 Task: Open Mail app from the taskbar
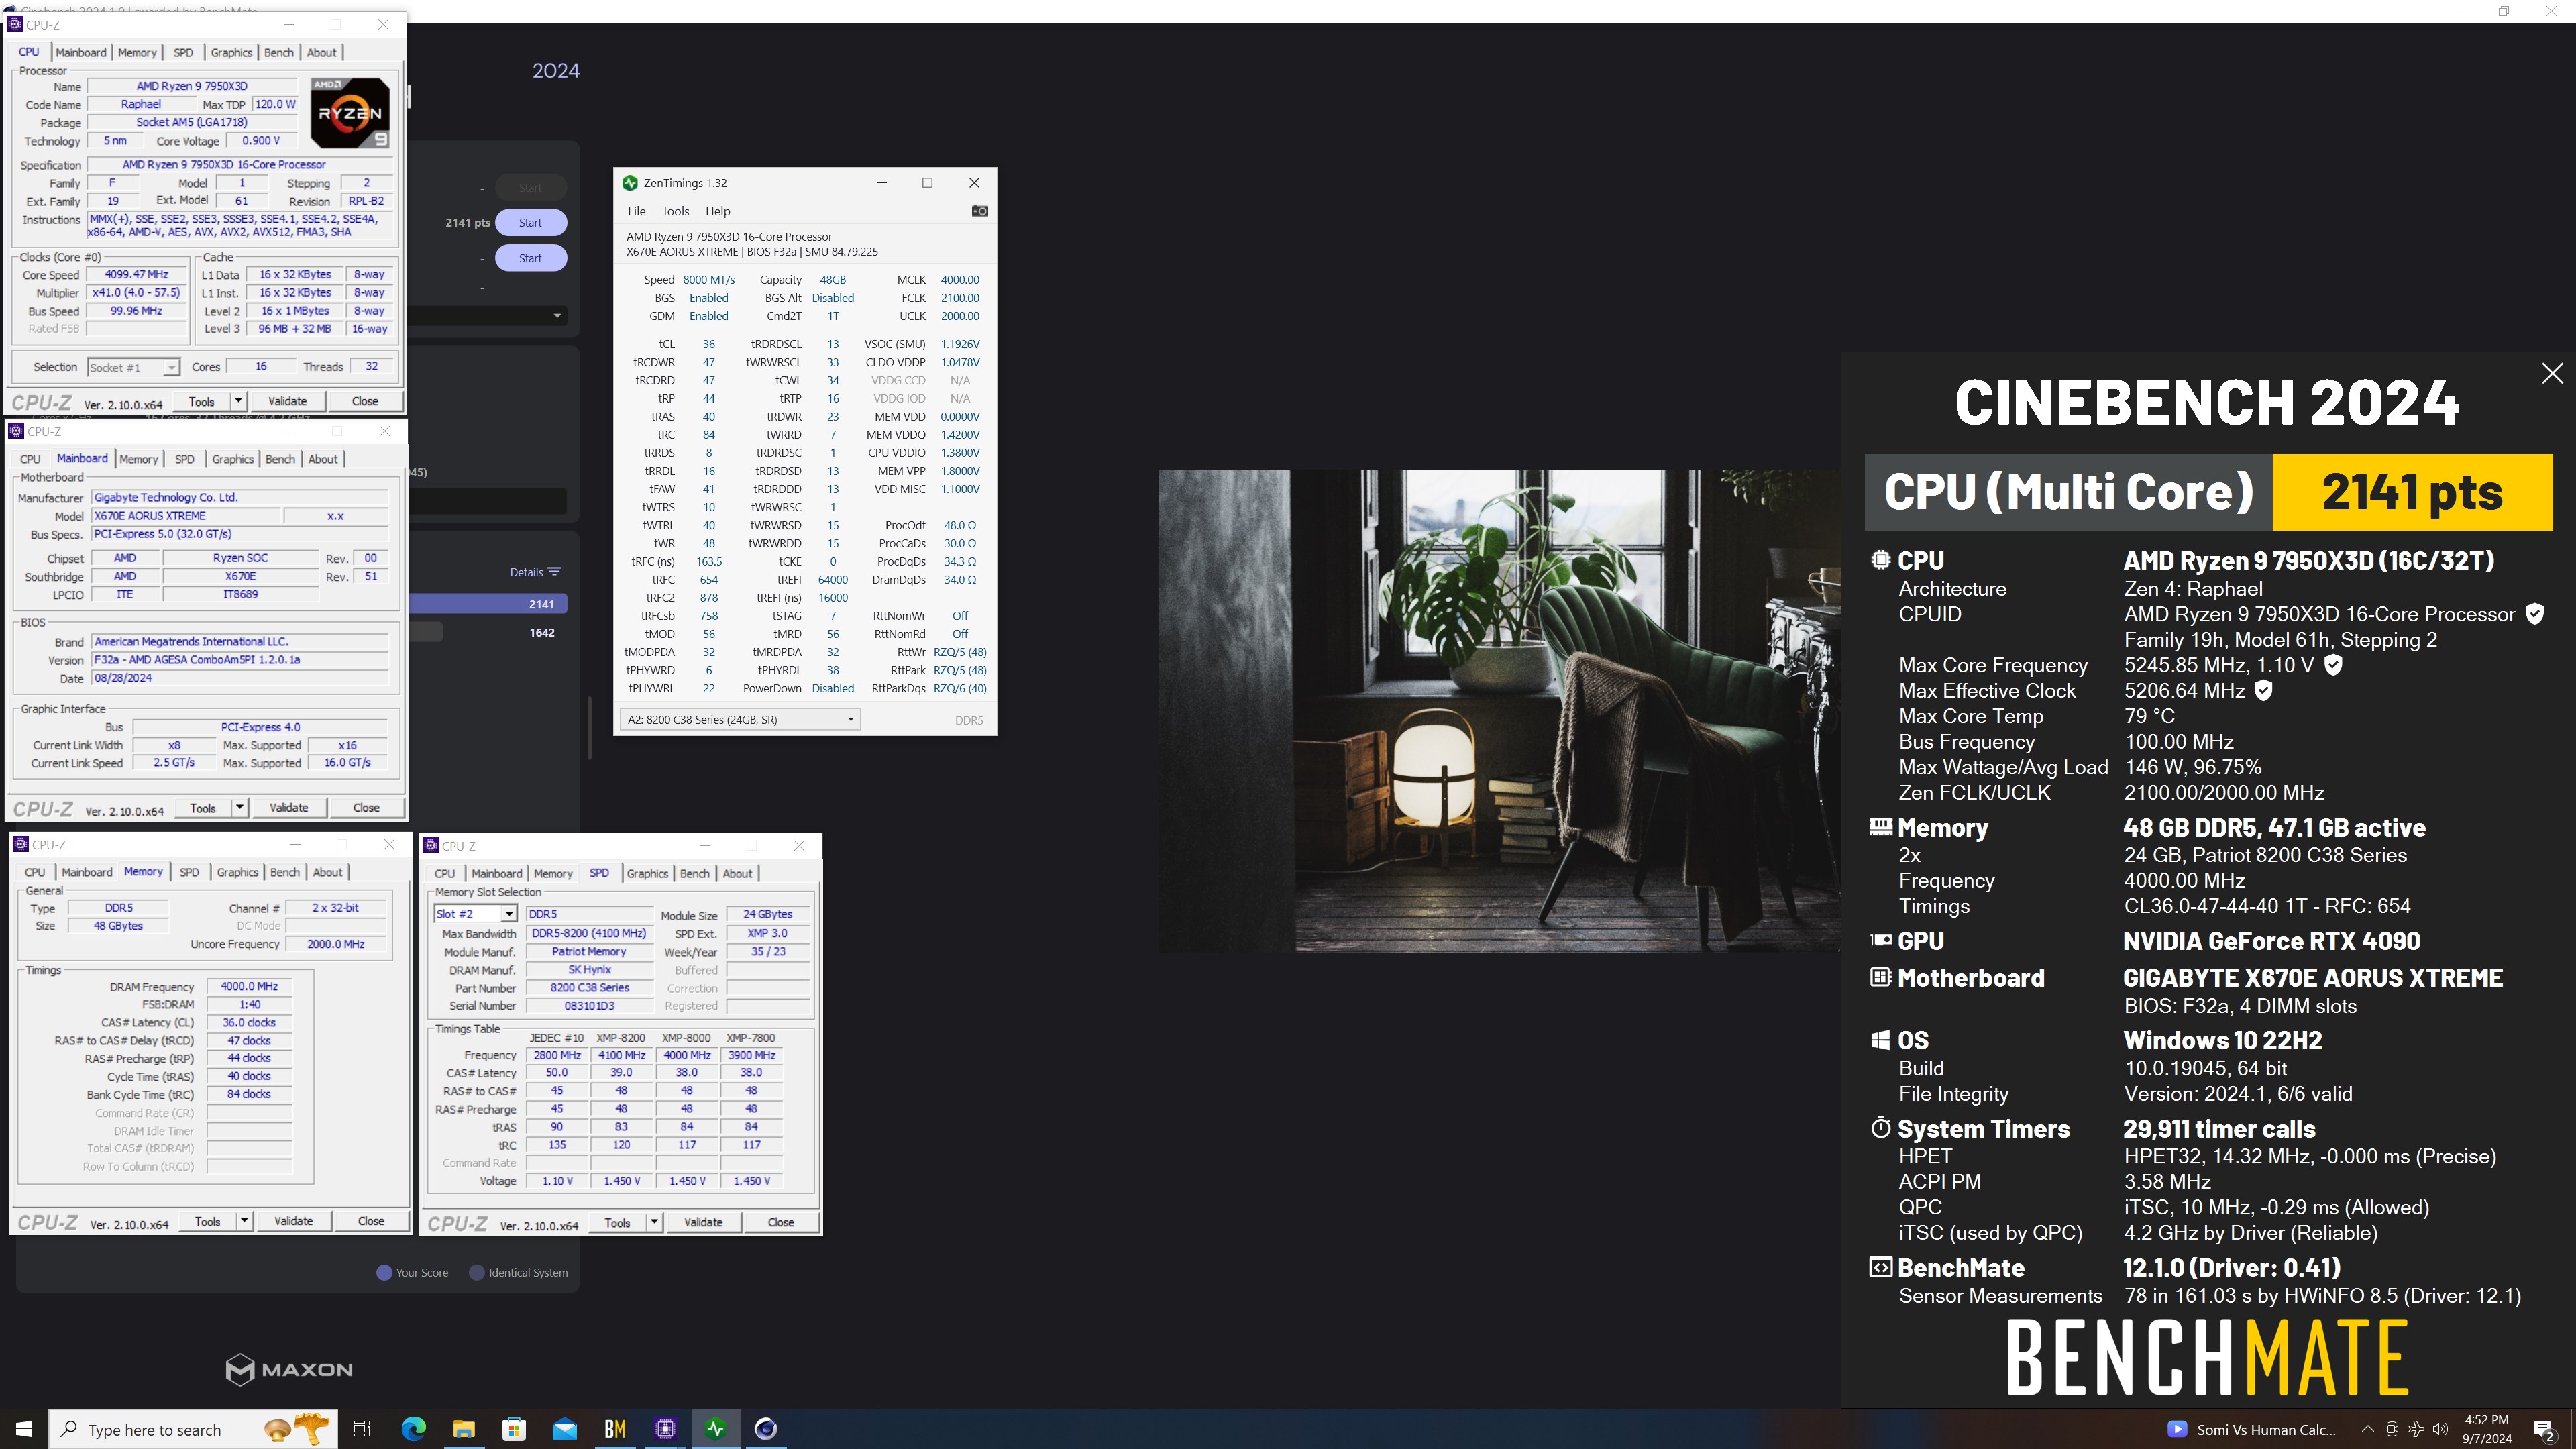(x=565, y=1429)
